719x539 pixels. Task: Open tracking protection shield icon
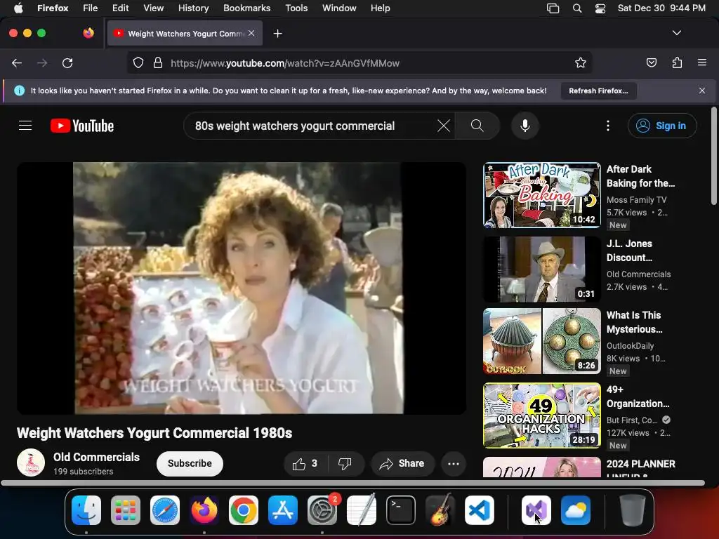tap(138, 62)
